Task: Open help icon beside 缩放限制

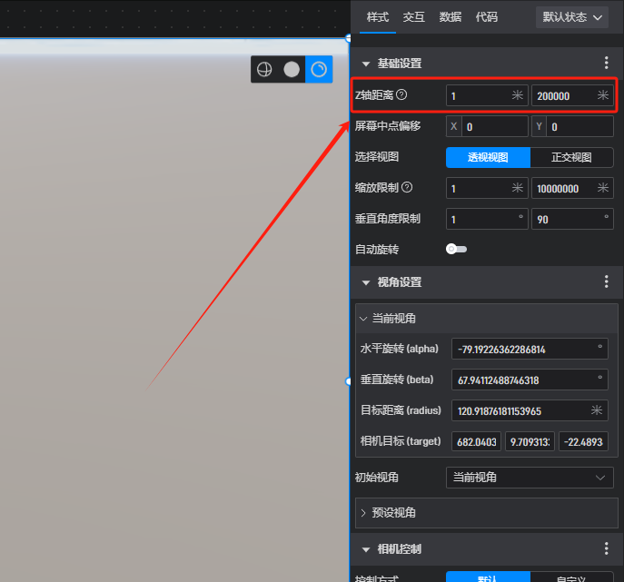Action: [407, 187]
